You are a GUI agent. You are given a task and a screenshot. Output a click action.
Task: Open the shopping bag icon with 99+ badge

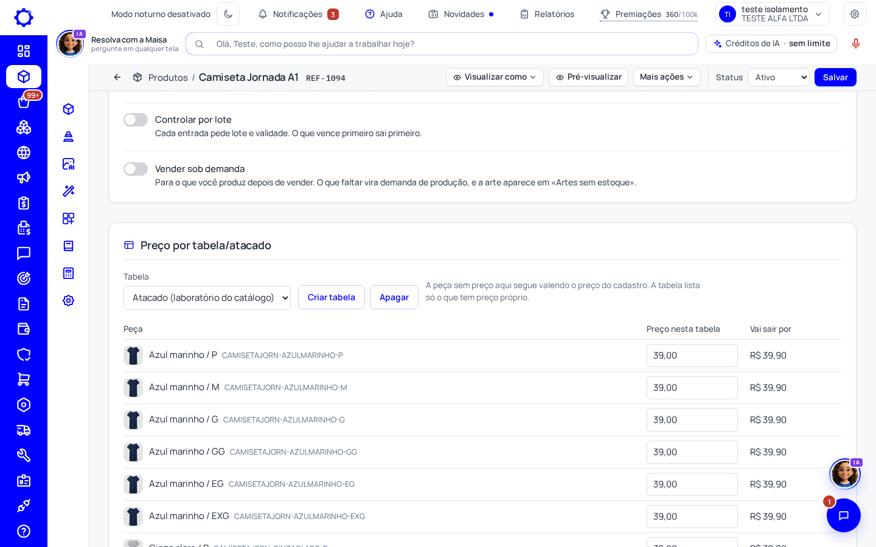(x=24, y=101)
